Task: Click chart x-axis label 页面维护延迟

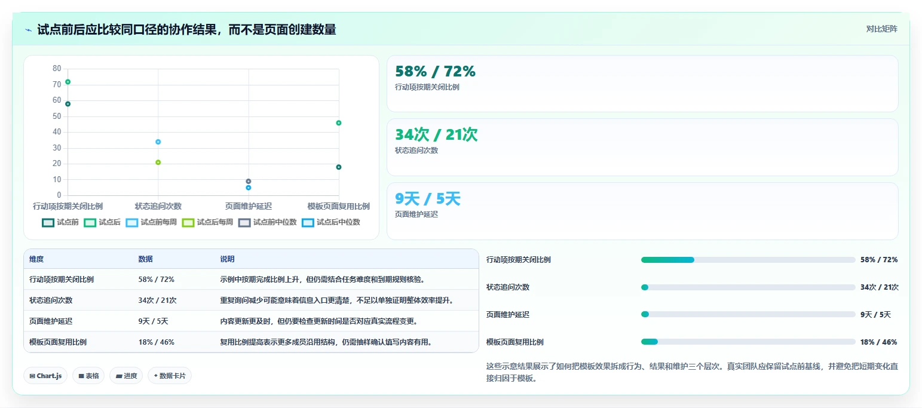Action: click(x=249, y=206)
